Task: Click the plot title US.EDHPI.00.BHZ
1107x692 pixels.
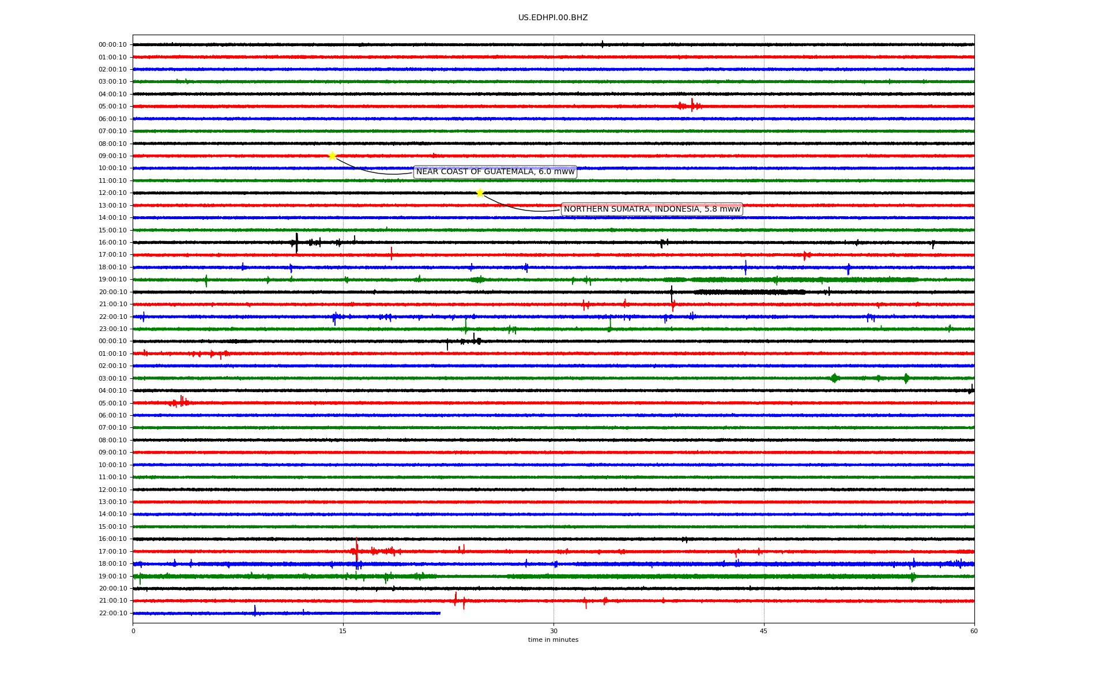Action: 553,18
